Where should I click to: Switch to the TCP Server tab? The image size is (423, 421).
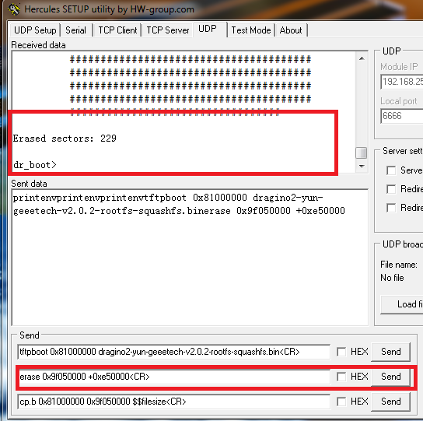click(167, 30)
